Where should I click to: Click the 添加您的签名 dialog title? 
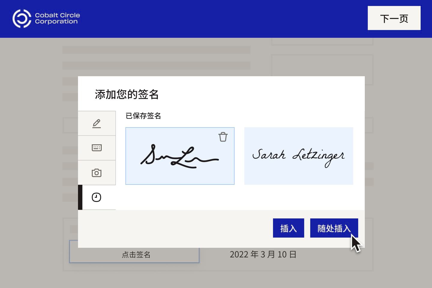click(x=127, y=94)
